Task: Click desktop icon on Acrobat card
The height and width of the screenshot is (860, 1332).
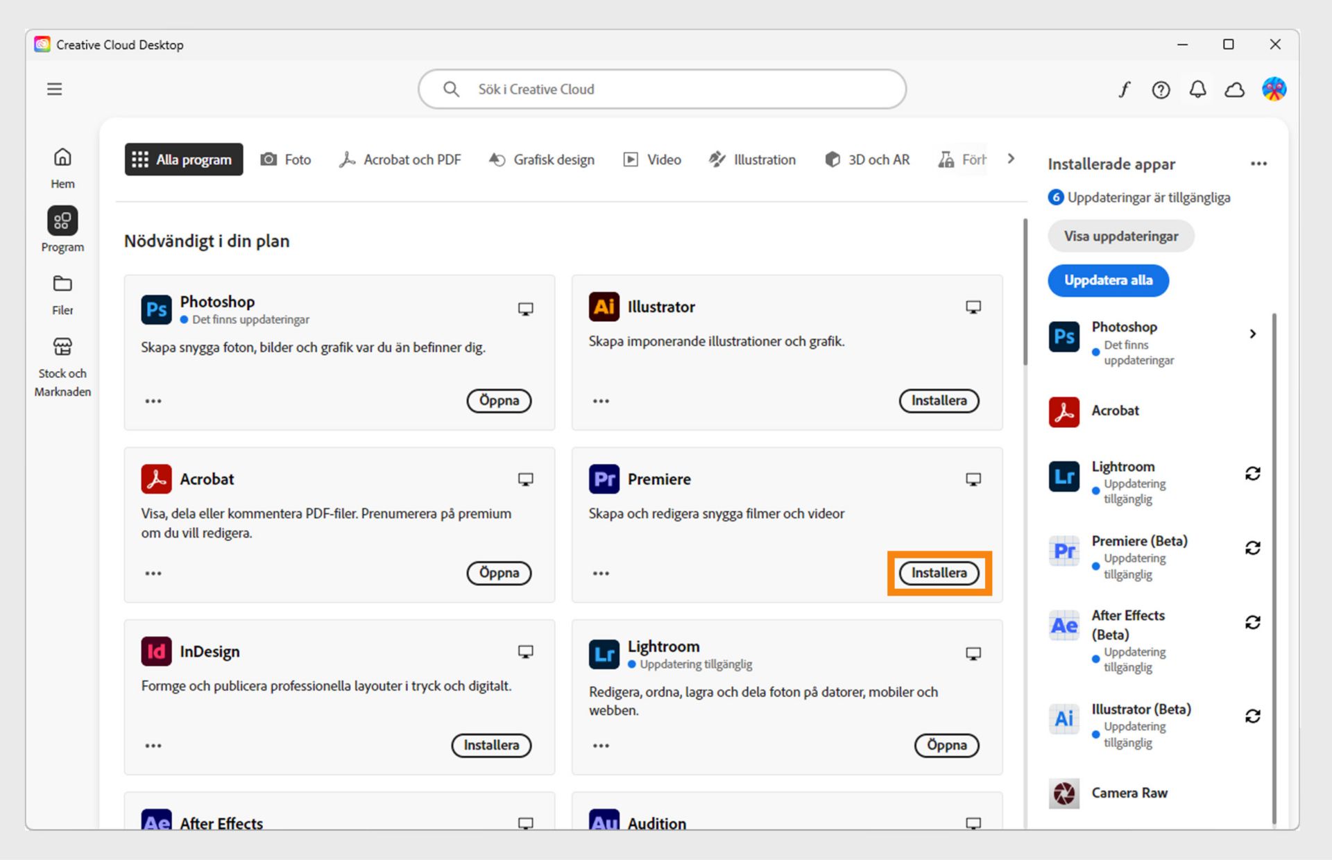Action: [x=526, y=479]
